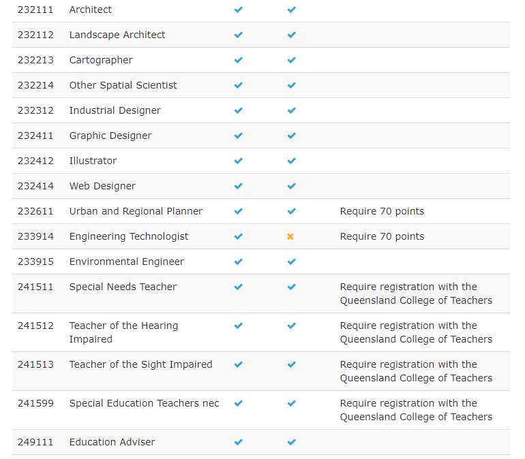The height and width of the screenshot is (459, 525).
Task: Click first checkmark in Engineering Technologist row
Action: click(238, 237)
